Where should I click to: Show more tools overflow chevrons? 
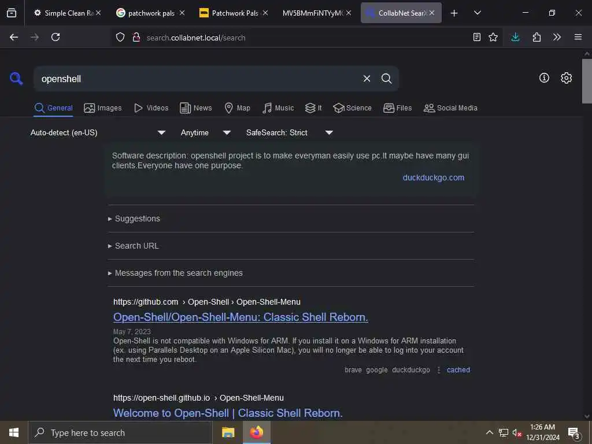click(x=557, y=37)
